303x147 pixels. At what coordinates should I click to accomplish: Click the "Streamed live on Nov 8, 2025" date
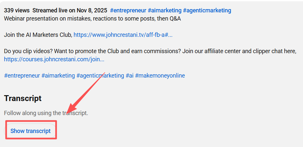pyautogui.click(x=70, y=10)
